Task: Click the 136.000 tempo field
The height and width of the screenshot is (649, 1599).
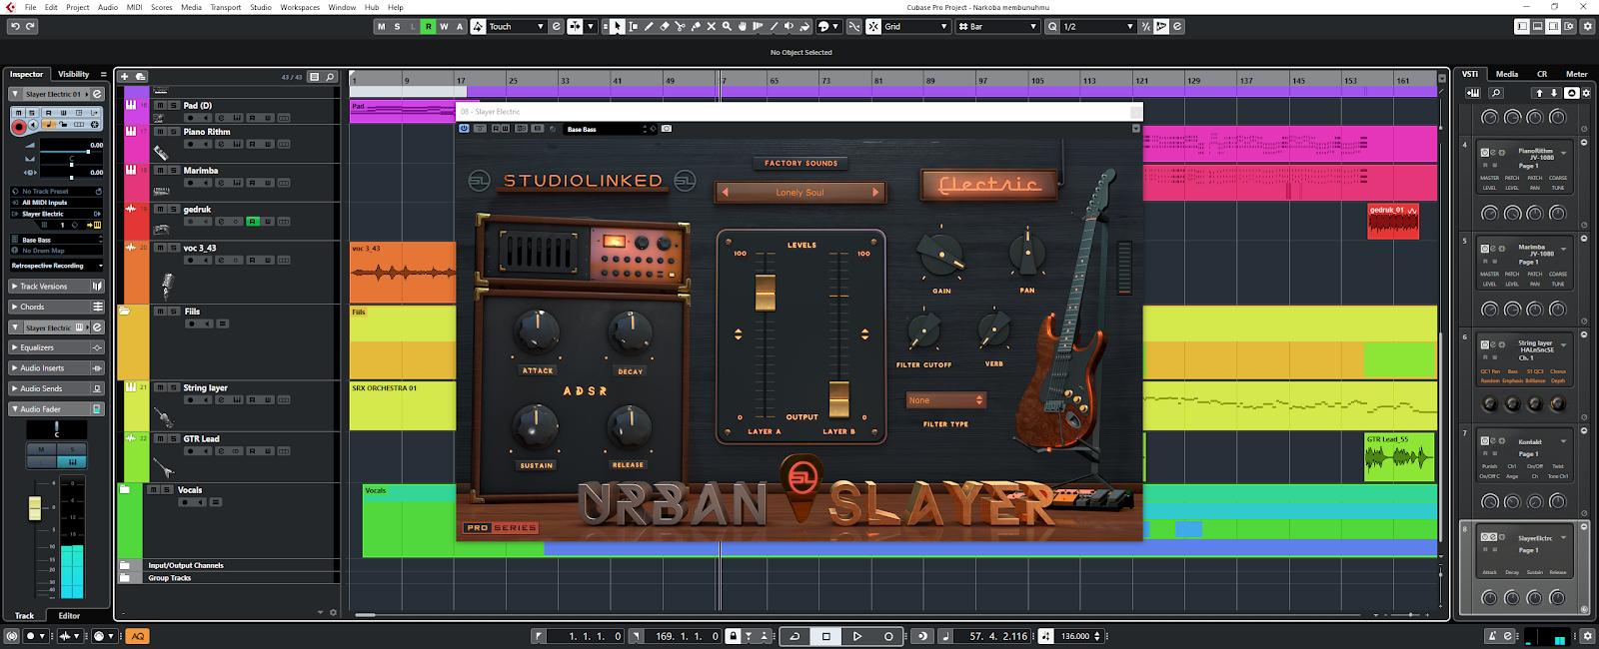Action: (1075, 636)
